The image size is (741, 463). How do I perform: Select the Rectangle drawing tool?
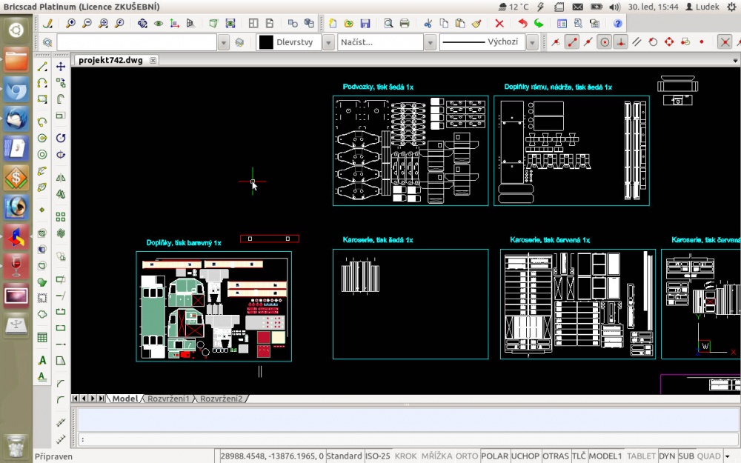(x=42, y=99)
